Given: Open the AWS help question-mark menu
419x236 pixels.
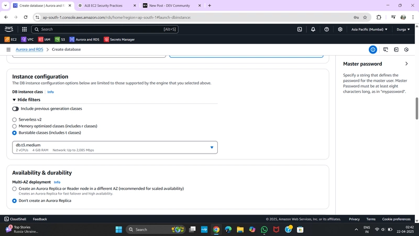Looking at the screenshot, I should pos(326,29).
